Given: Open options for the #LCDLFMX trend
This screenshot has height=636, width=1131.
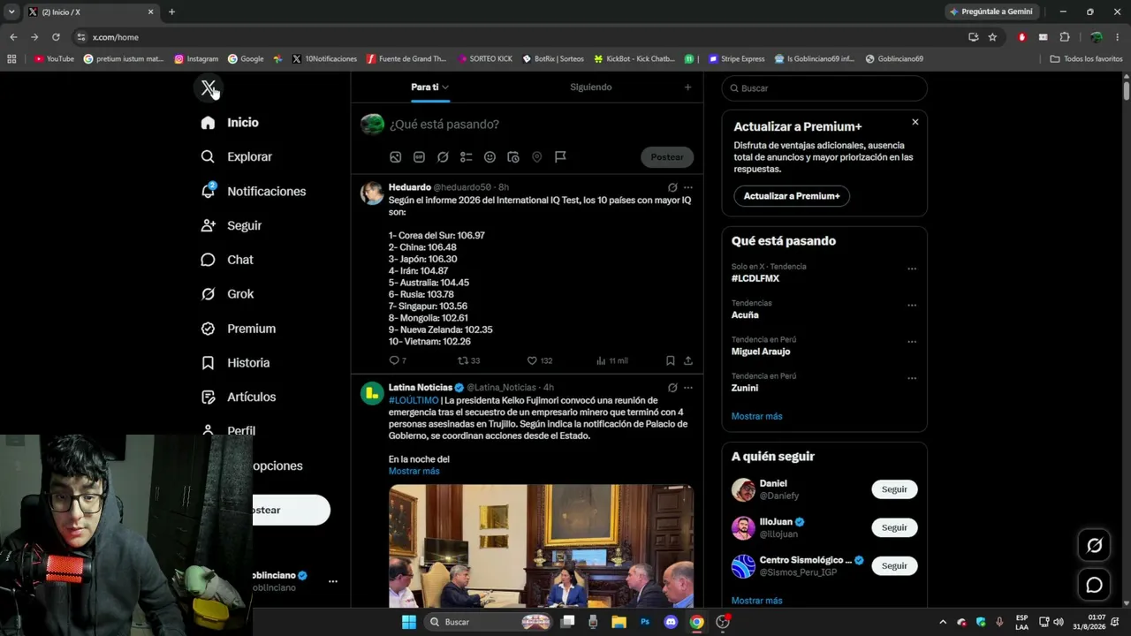Looking at the screenshot, I should [912, 269].
